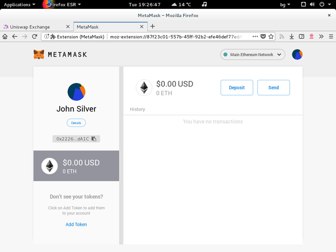The image size is (336, 252).
Task: Copy the 0x2226...dA1C address
Action: click(94, 139)
